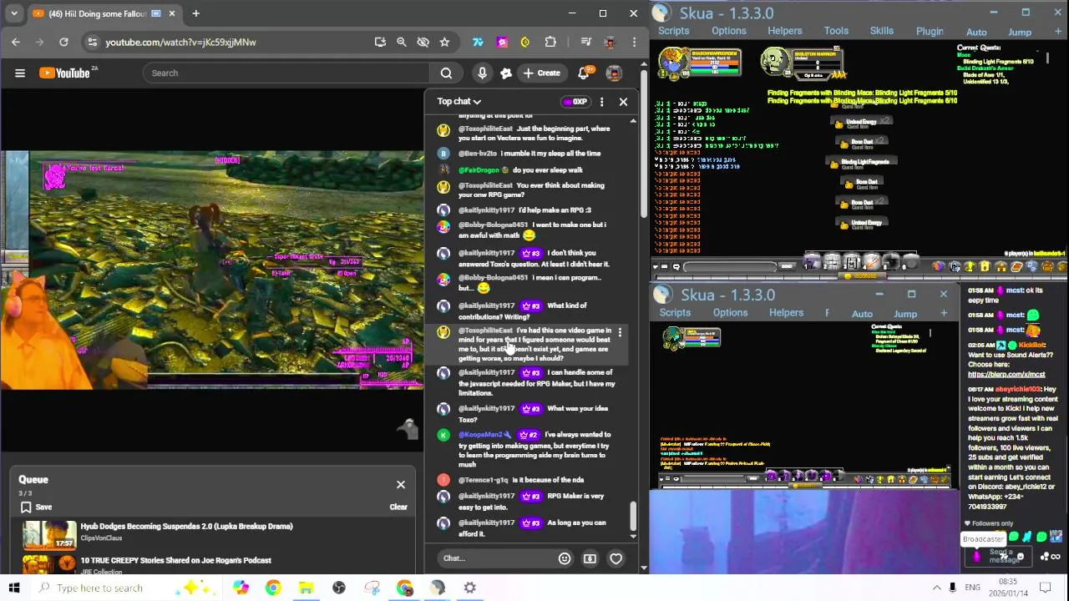Open 10 TRUE CREEPY Stories queue item
1069x601 pixels.
pyautogui.click(x=175, y=560)
